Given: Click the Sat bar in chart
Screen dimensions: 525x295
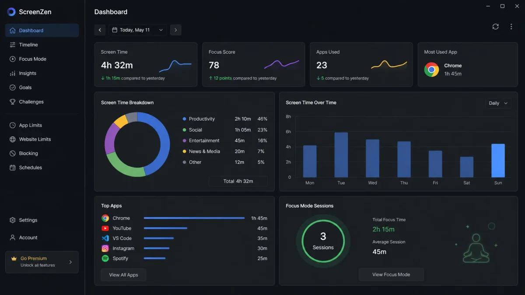Looking at the screenshot, I should pyautogui.click(x=467, y=167).
